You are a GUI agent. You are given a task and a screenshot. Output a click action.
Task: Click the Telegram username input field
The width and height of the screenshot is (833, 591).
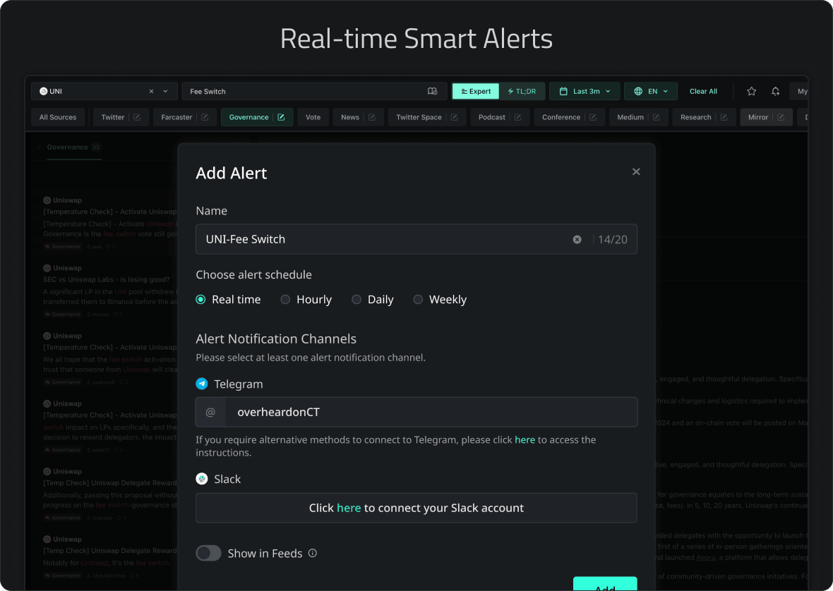416,412
